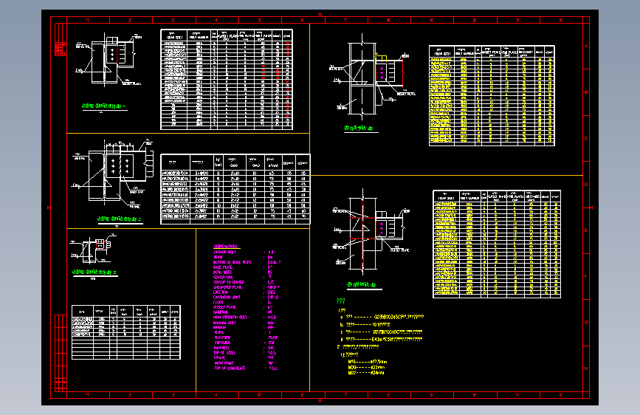Select the STIFFENER abbreviation entry
Screen dimensions: 640x415
(244, 343)
